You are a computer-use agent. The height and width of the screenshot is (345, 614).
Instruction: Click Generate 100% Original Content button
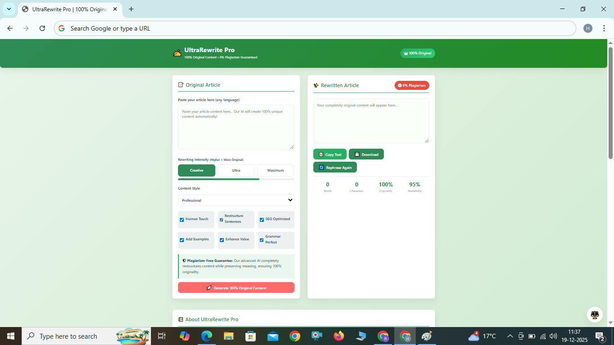click(x=236, y=287)
